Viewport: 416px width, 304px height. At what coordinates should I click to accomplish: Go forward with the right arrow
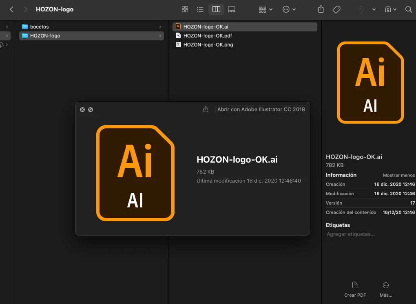click(x=25, y=9)
